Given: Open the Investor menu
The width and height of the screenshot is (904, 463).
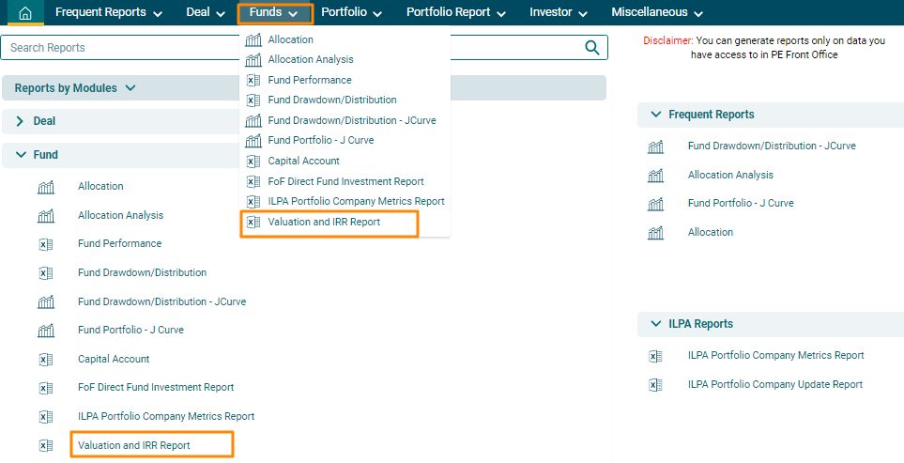Looking at the screenshot, I should click(x=558, y=13).
